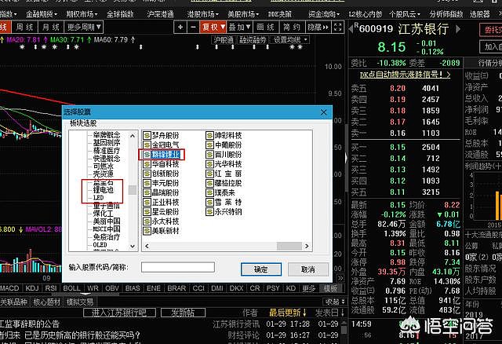Select 丰元股份 stock entry
The height and width of the screenshot is (344, 502).
(x=161, y=183)
